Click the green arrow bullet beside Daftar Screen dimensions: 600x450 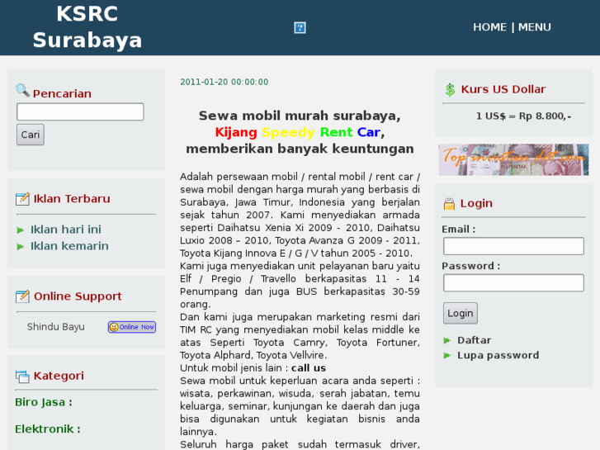447,340
